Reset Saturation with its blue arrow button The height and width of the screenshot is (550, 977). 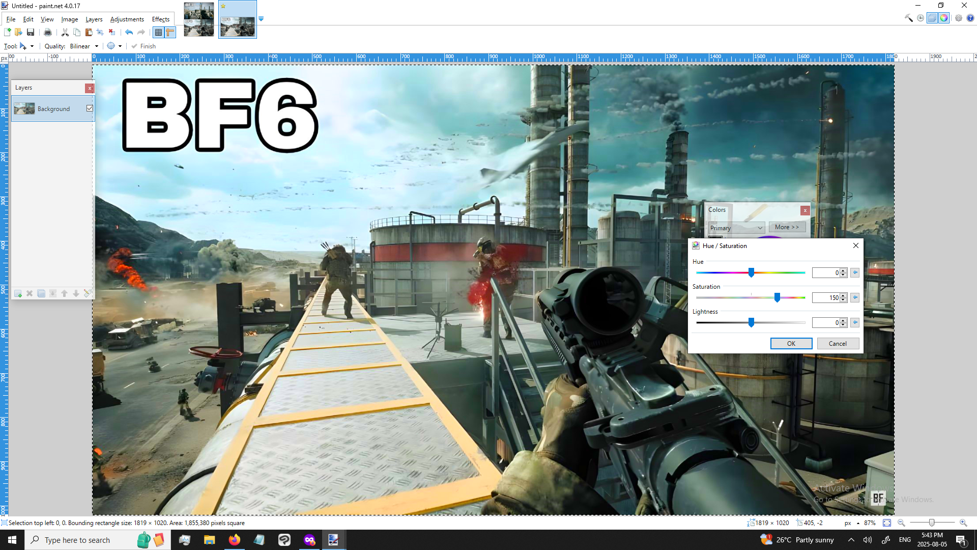coord(855,298)
